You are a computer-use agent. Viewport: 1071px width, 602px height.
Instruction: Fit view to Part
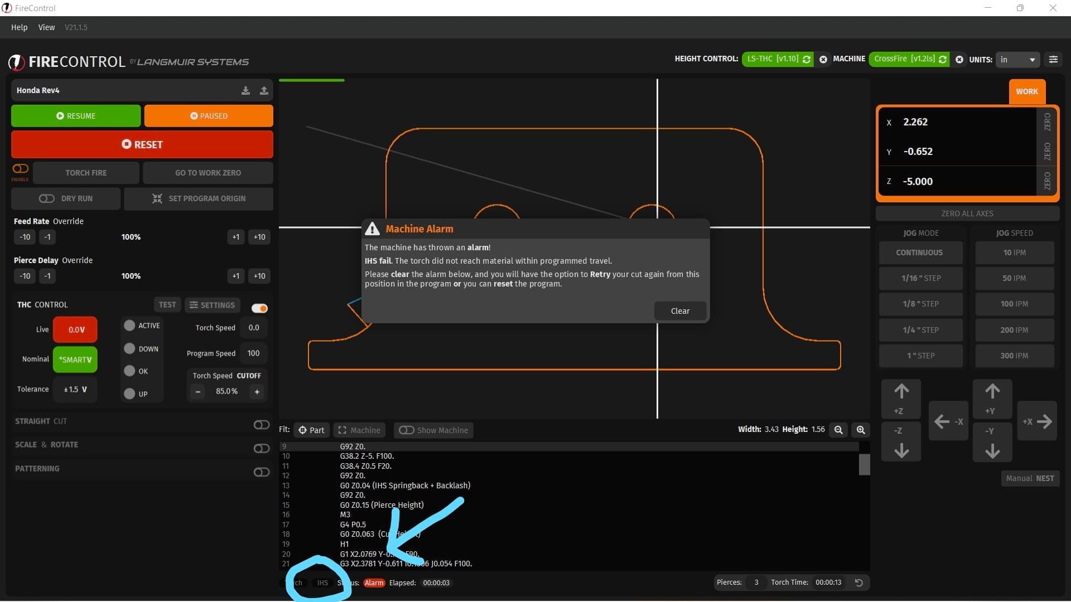coord(311,430)
